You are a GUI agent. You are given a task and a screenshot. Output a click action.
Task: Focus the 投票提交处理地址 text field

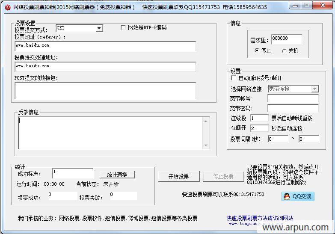[105, 67]
